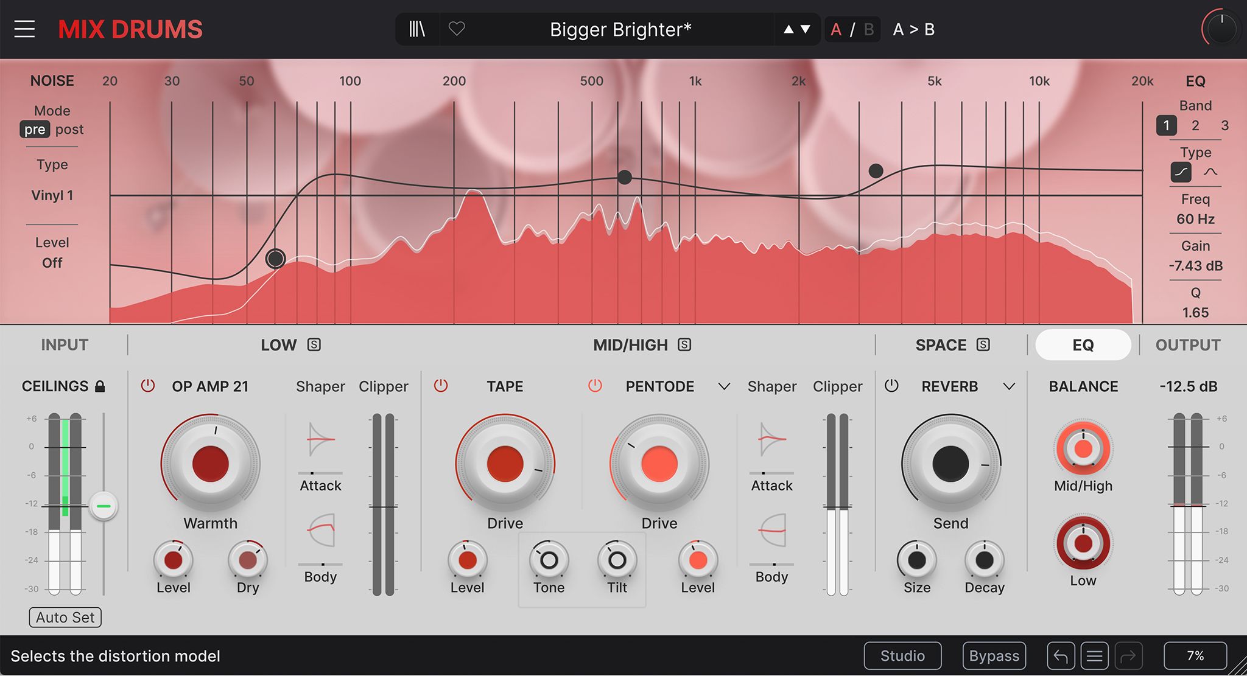Click the input ceiling slider handle

[x=104, y=506]
